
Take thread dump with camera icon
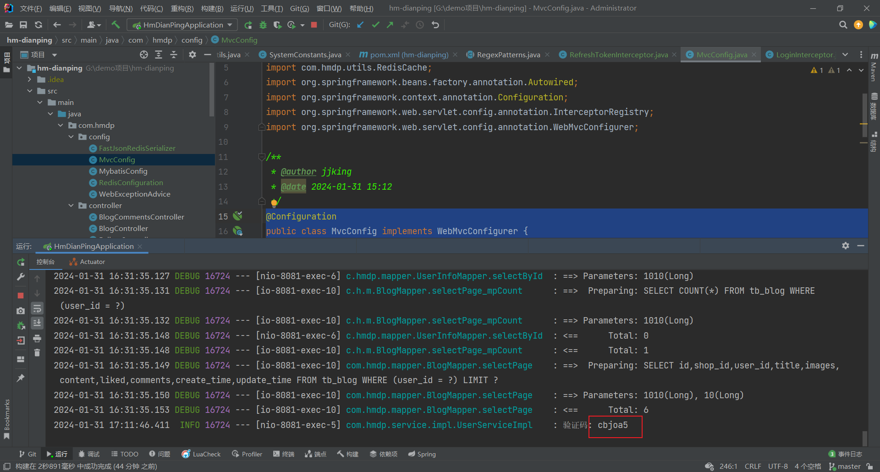click(x=21, y=311)
